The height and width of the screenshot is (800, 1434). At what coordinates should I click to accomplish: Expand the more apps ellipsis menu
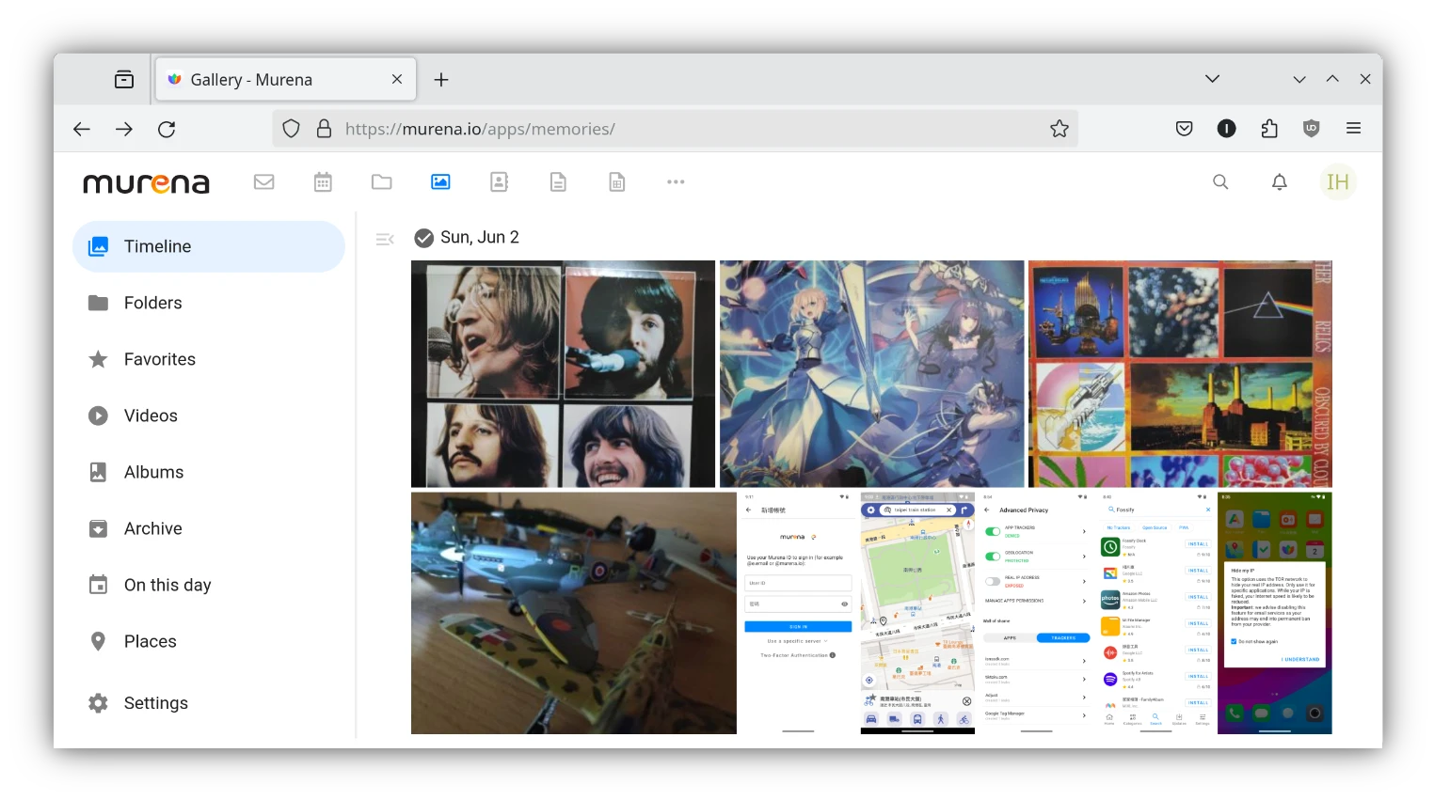(676, 182)
